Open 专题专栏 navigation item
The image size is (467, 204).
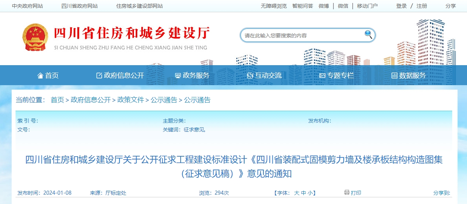[336, 76]
